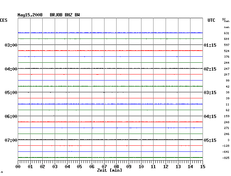
Task: Select DC offset value 38
Action: pyautogui.click(x=227, y=92)
